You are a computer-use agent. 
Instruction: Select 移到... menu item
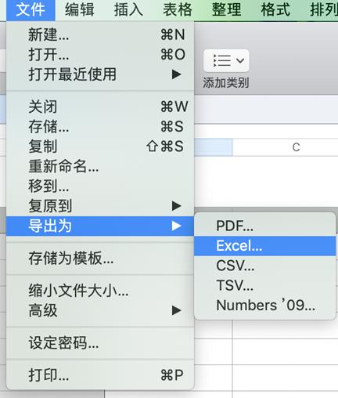click(x=100, y=186)
